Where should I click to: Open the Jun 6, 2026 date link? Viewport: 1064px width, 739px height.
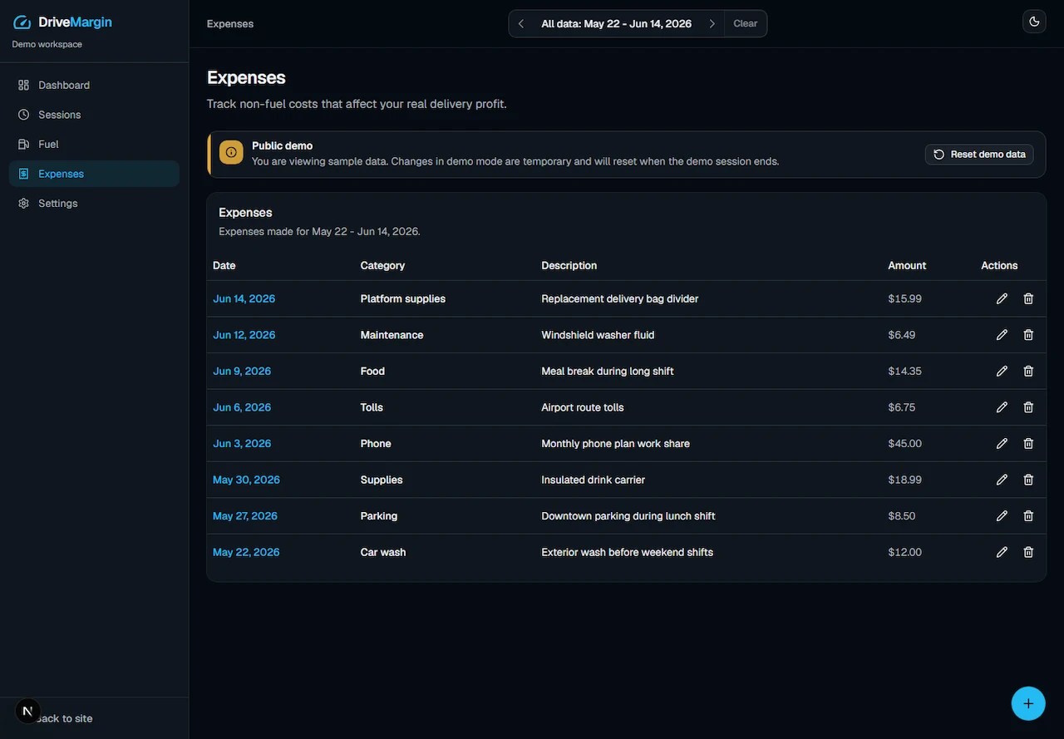242,407
